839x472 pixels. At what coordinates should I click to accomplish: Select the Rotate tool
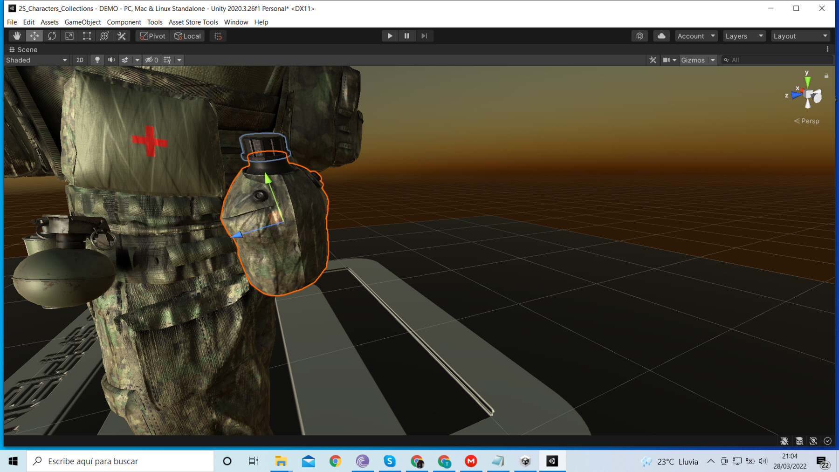tap(52, 36)
